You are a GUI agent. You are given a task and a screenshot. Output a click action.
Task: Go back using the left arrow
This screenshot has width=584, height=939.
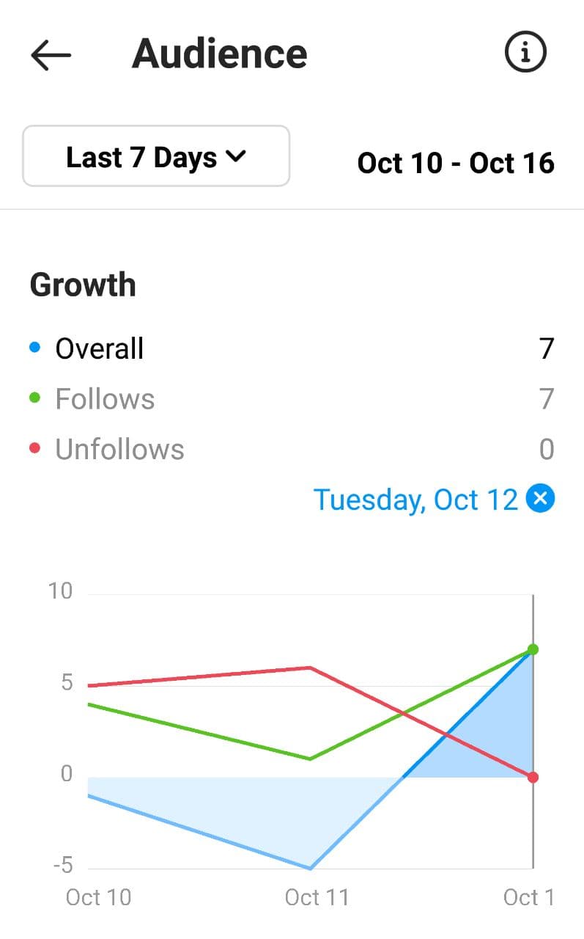[x=51, y=55]
